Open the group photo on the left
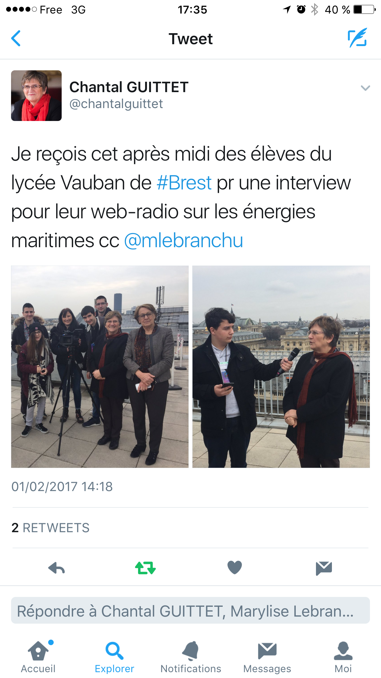Image resolution: width=381 pixels, height=678 pixels. 100,367
